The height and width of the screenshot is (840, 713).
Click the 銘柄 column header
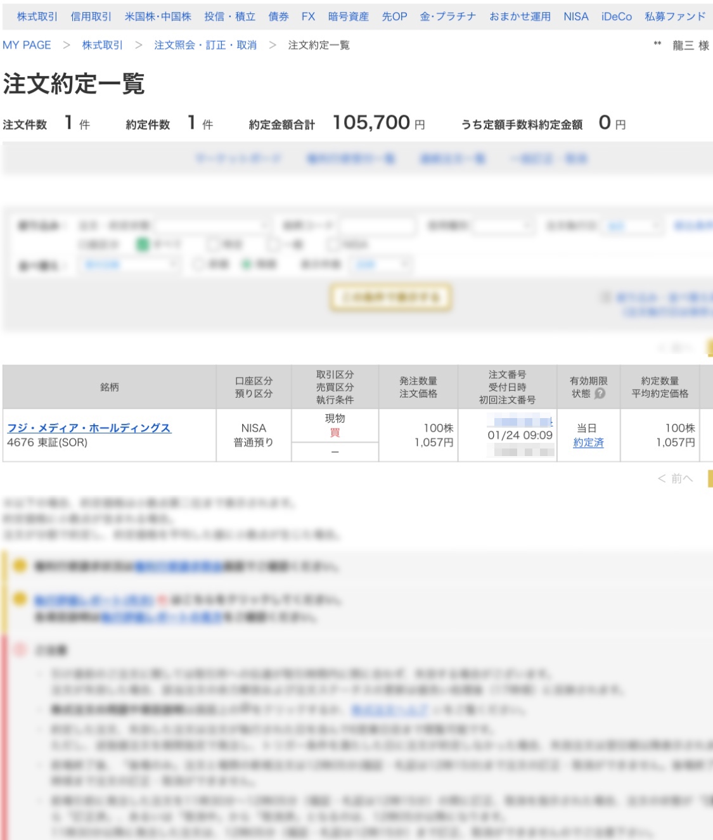point(109,387)
